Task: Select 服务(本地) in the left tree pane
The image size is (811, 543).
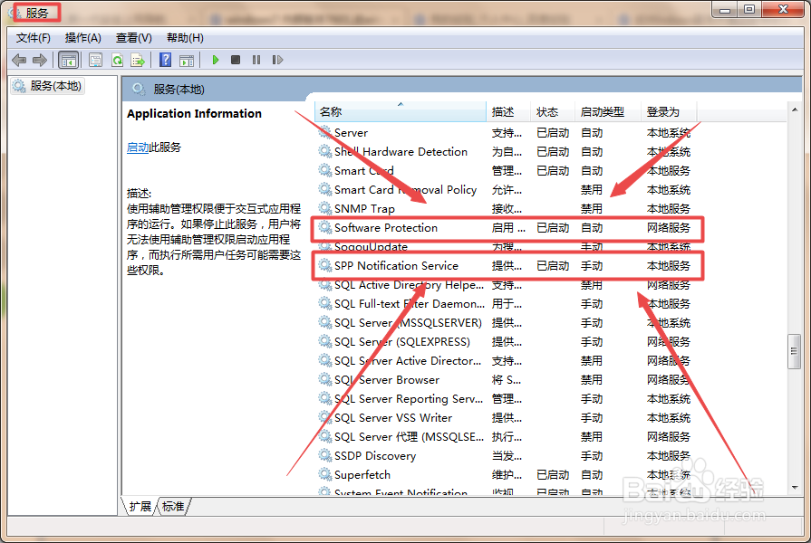Action: click(57, 87)
